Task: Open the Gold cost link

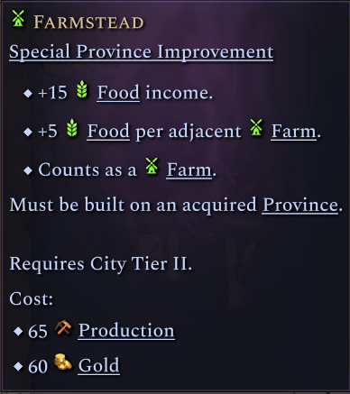Action: tap(98, 365)
